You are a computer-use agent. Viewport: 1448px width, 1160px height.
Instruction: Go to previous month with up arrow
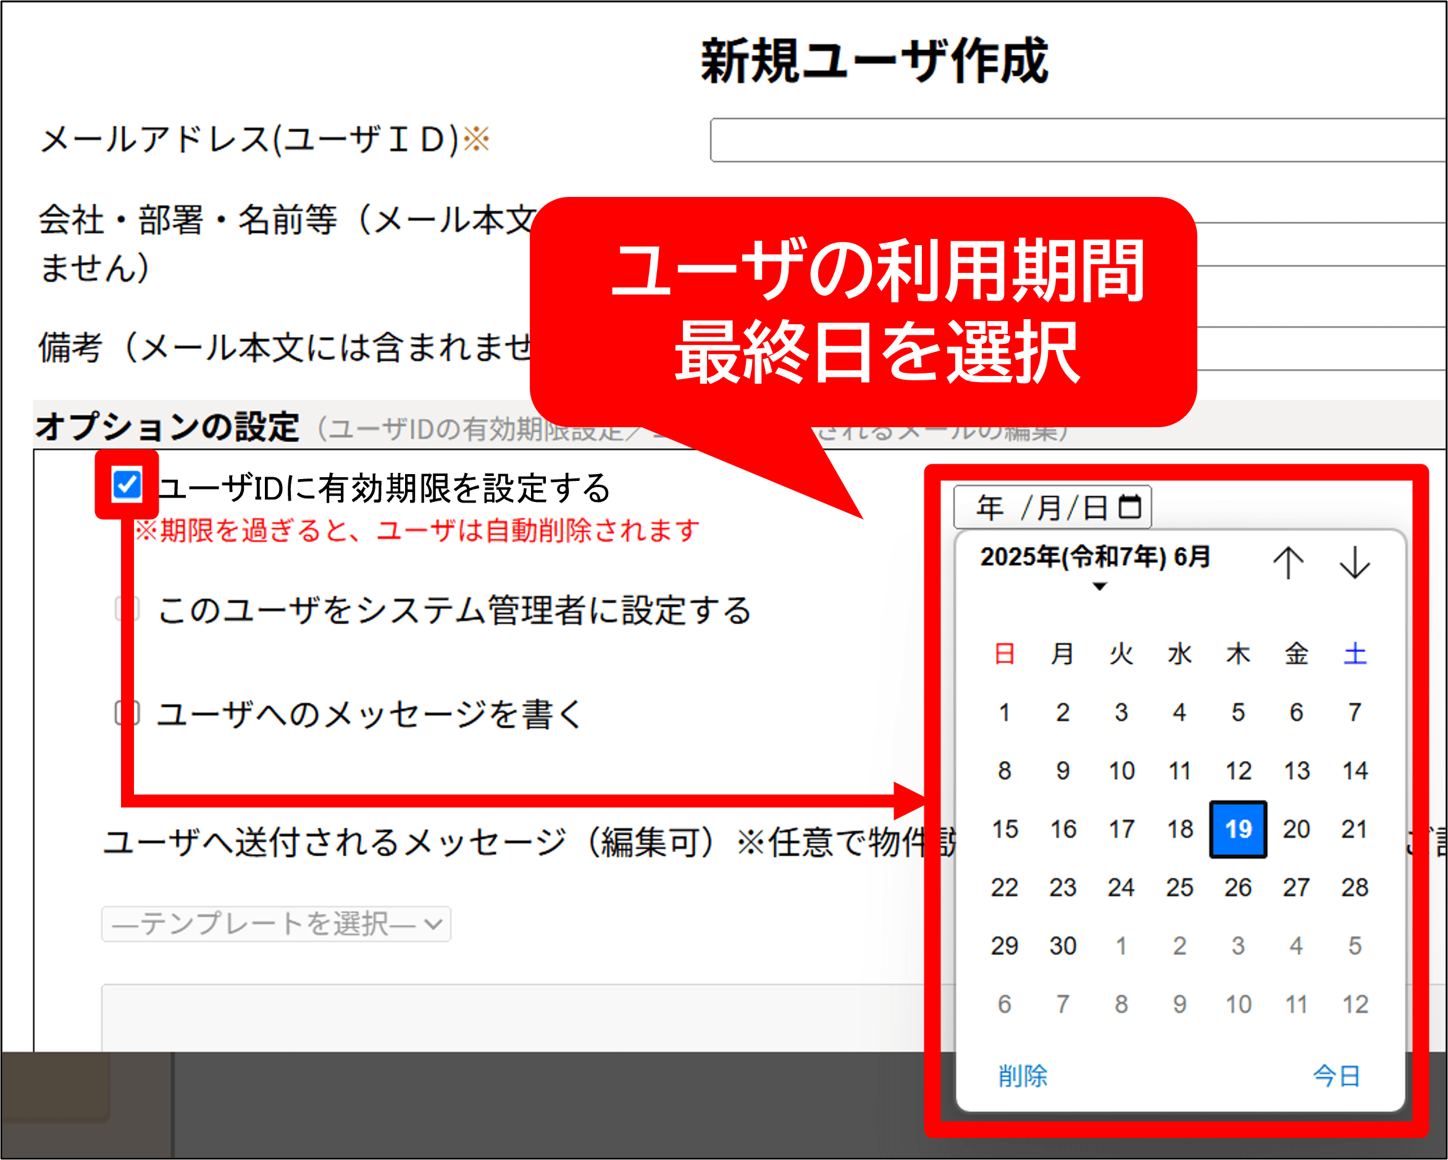tap(1287, 562)
